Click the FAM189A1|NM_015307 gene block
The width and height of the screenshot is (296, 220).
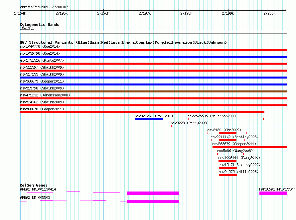click(273, 193)
